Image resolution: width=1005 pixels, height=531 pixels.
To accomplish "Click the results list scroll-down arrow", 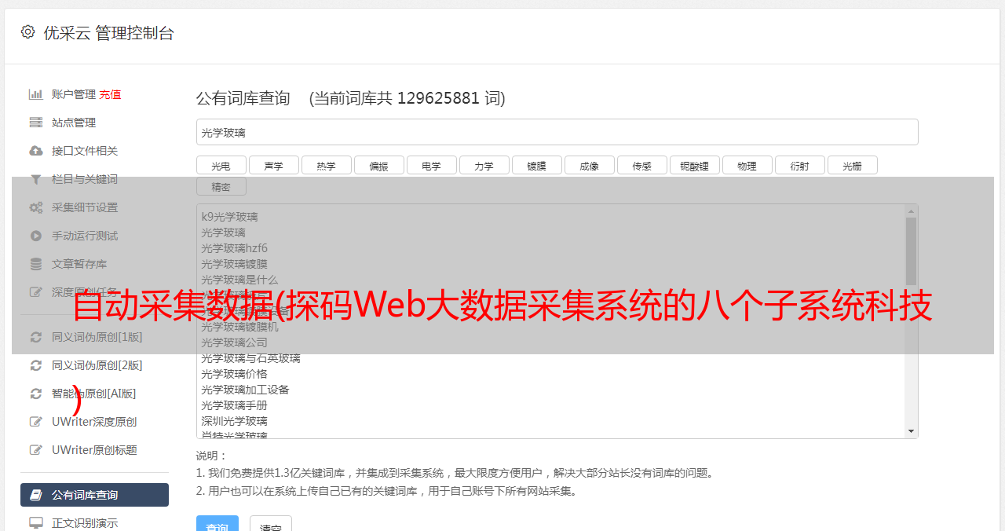I will 911,431.
